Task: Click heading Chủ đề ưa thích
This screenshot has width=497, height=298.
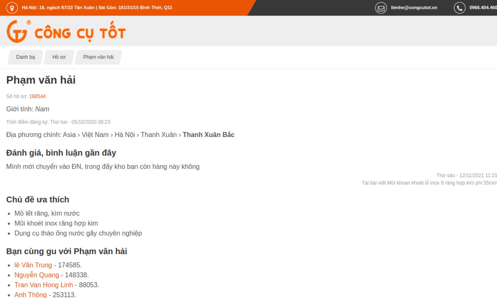Action: [x=38, y=199]
